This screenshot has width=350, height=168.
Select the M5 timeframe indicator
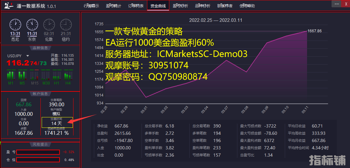[22, 76]
